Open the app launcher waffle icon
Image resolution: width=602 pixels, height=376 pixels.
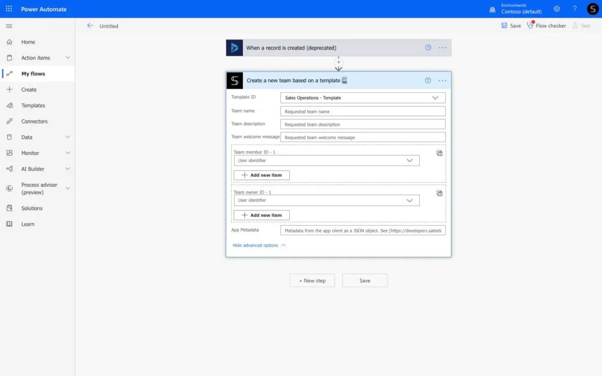(x=9, y=9)
